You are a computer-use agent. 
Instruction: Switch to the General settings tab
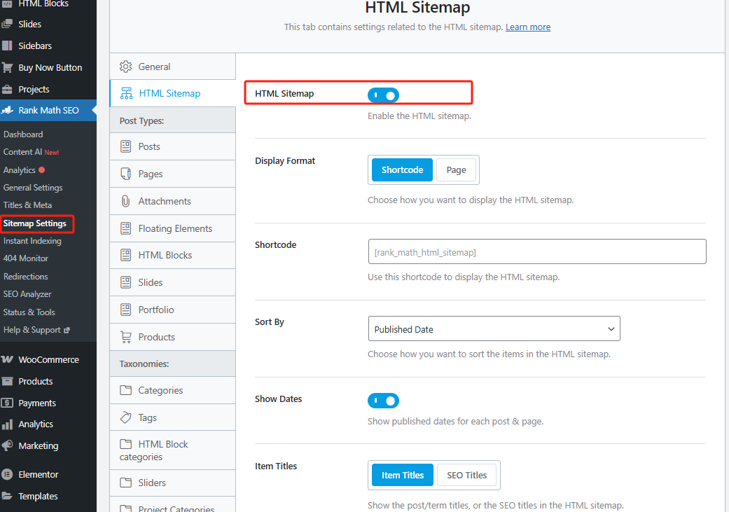[153, 65]
